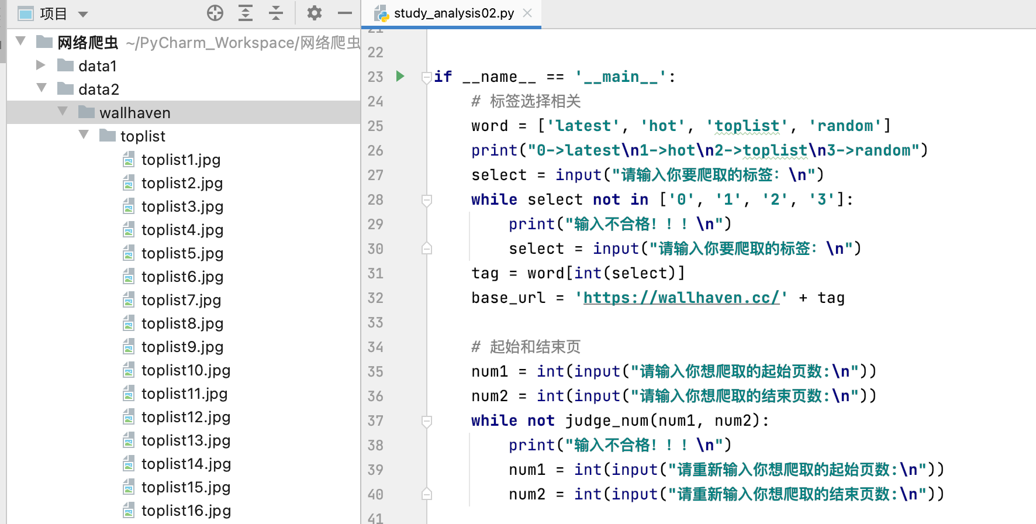Open project panel settings gear

pyautogui.click(x=315, y=13)
